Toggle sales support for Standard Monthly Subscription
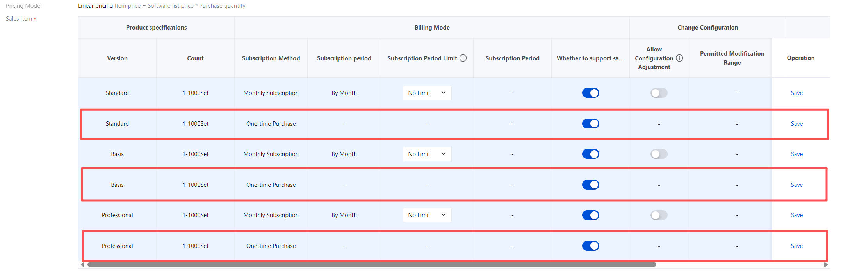841x276 pixels. click(x=590, y=93)
